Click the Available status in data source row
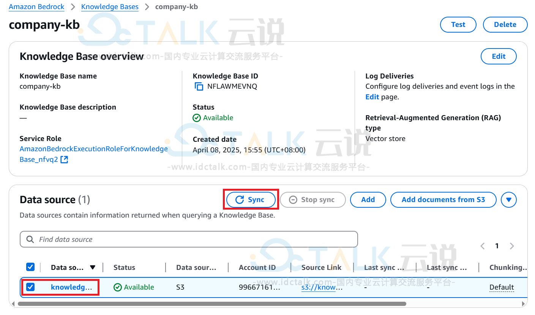535x315 pixels. coord(134,287)
